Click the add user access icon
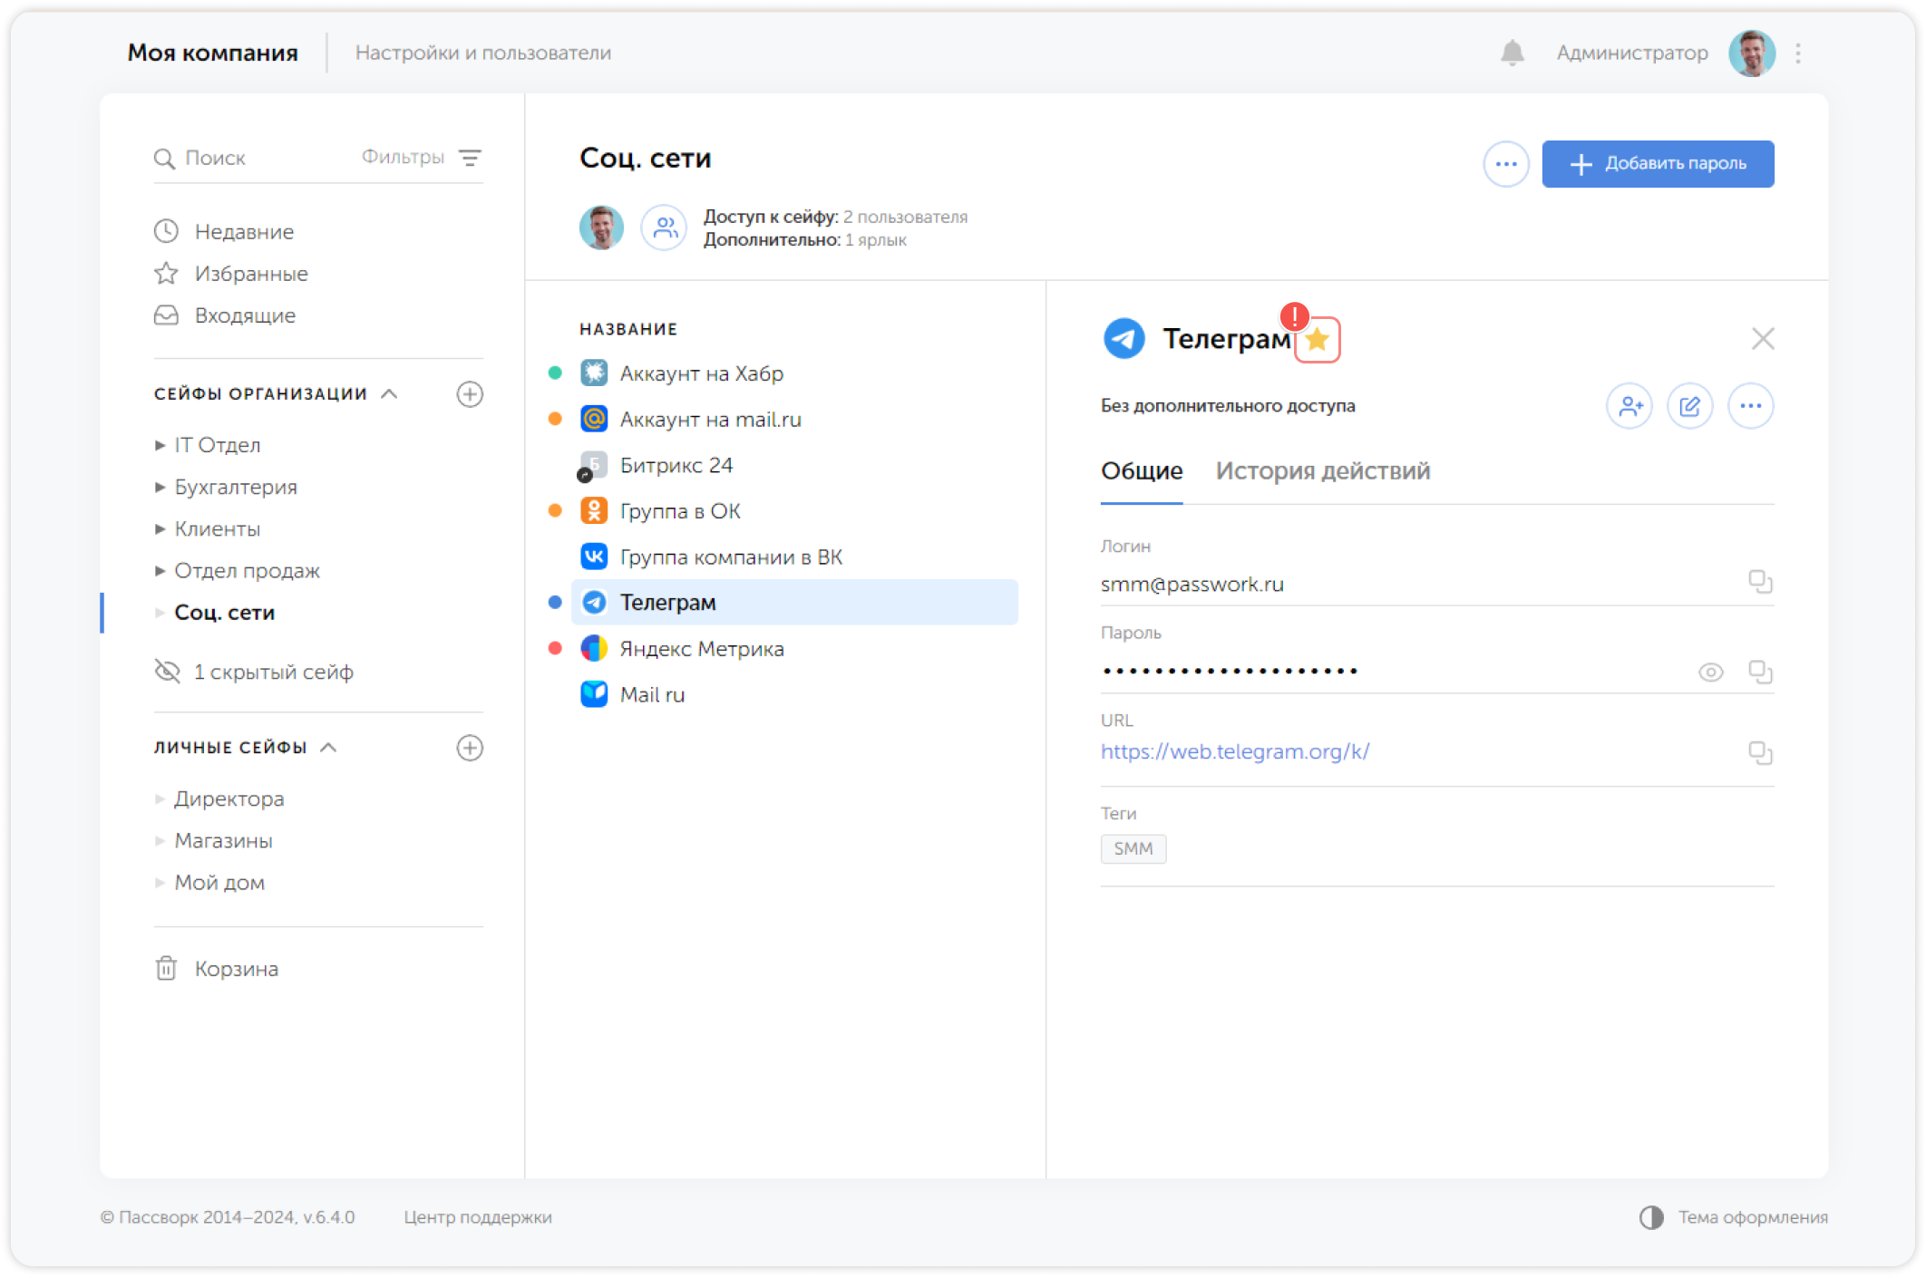The width and height of the screenshot is (1926, 1278). point(1629,406)
